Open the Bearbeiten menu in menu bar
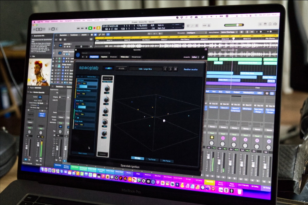The image size is (308, 205). click(54, 21)
